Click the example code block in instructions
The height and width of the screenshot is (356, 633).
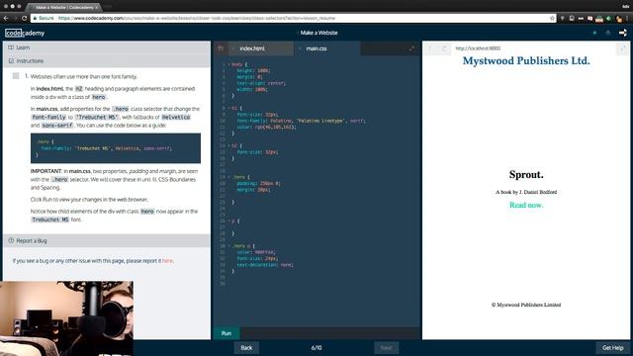click(116, 148)
